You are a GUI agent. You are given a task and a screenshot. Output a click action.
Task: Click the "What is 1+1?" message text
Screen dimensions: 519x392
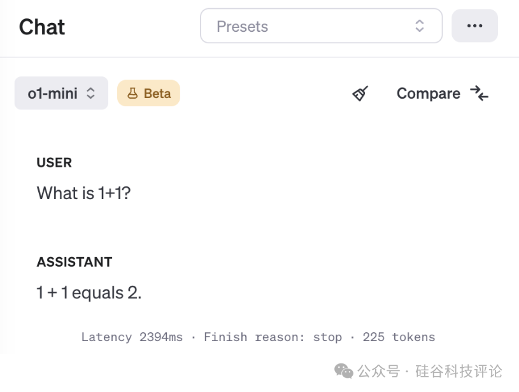click(x=83, y=193)
